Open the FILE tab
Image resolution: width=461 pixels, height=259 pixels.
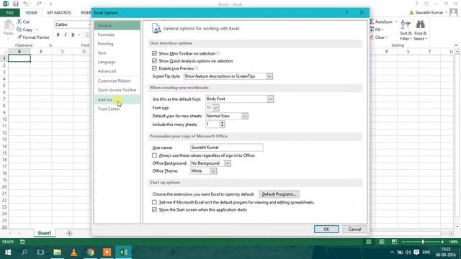tap(9, 13)
